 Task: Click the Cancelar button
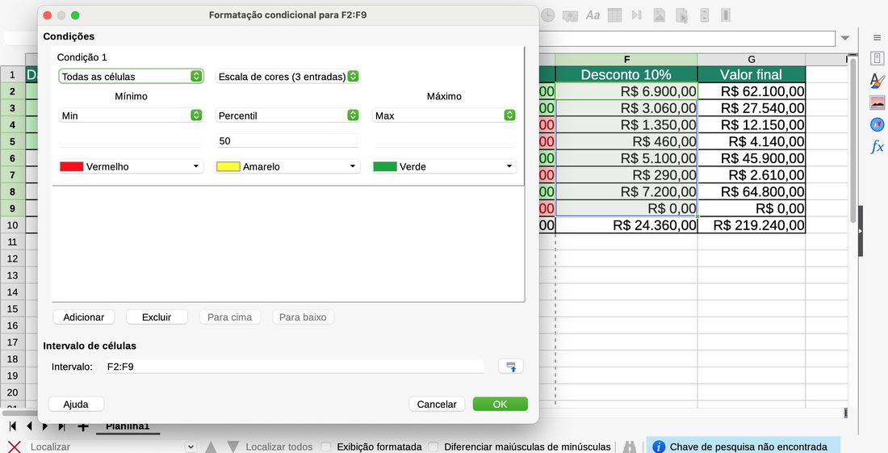click(437, 405)
